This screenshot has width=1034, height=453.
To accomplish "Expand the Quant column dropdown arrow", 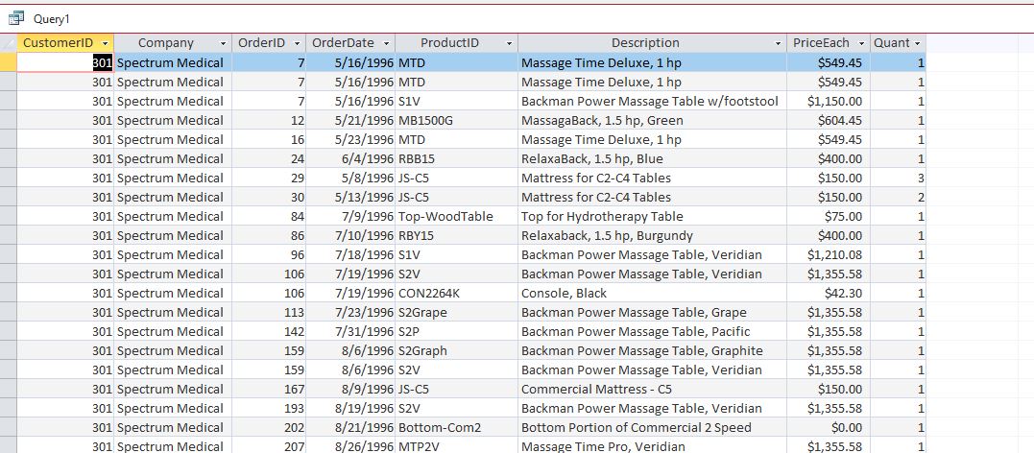I will click(918, 43).
